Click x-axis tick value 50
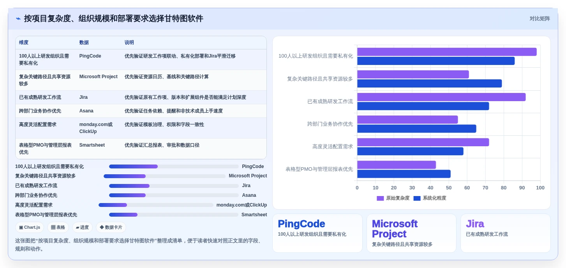 point(449,188)
